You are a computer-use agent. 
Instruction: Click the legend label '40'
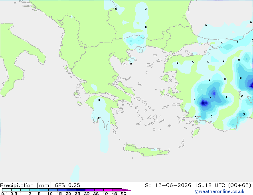pyautogui.click(x=105, y=193)
